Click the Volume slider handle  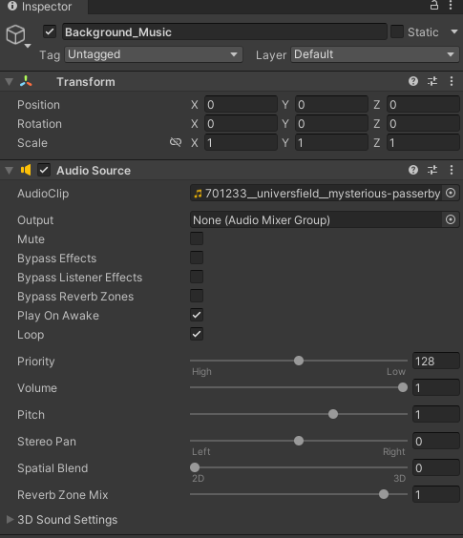403,387
